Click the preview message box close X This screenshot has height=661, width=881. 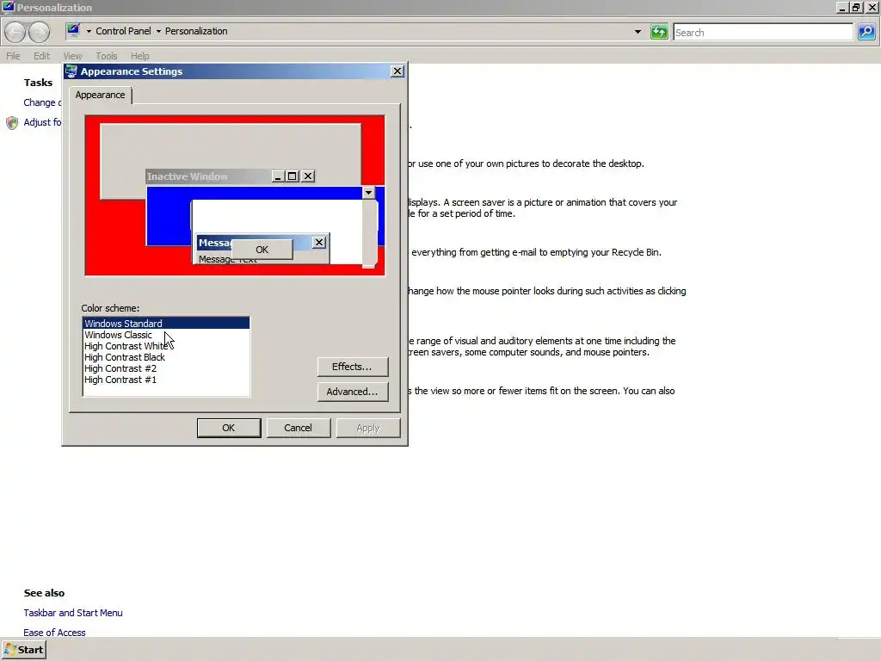[x=319, y=242]
